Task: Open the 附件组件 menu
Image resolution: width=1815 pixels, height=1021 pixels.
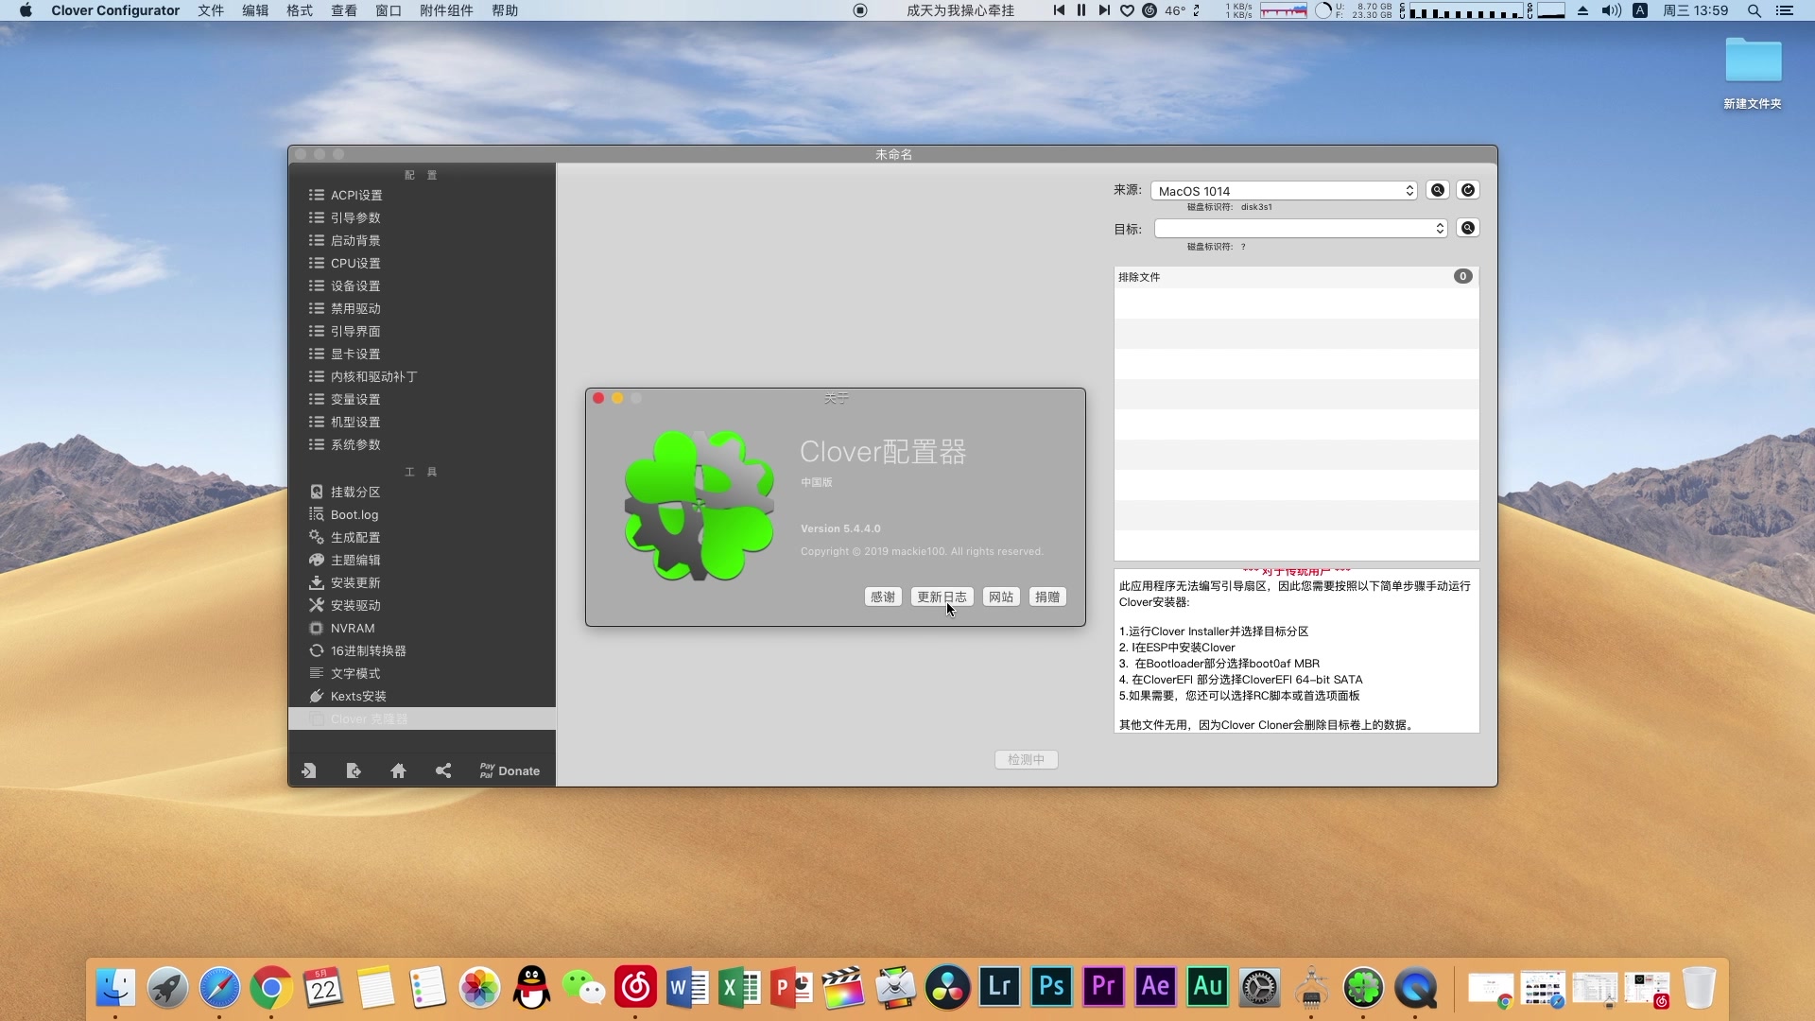Action: [x=446, y=10]
